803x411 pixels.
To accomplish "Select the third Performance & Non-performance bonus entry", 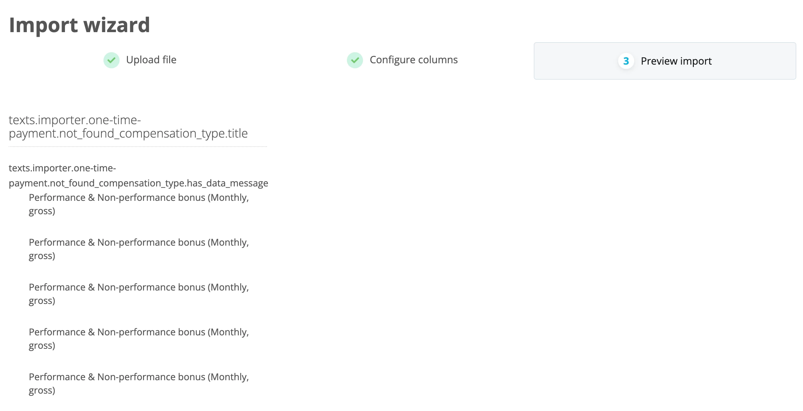I will pos(139,294).
